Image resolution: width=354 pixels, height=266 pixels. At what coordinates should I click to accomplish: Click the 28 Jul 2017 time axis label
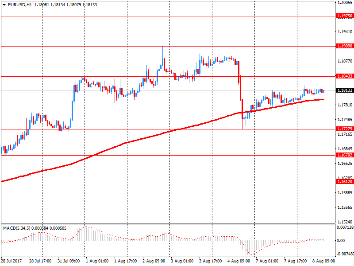pos(12,261)
